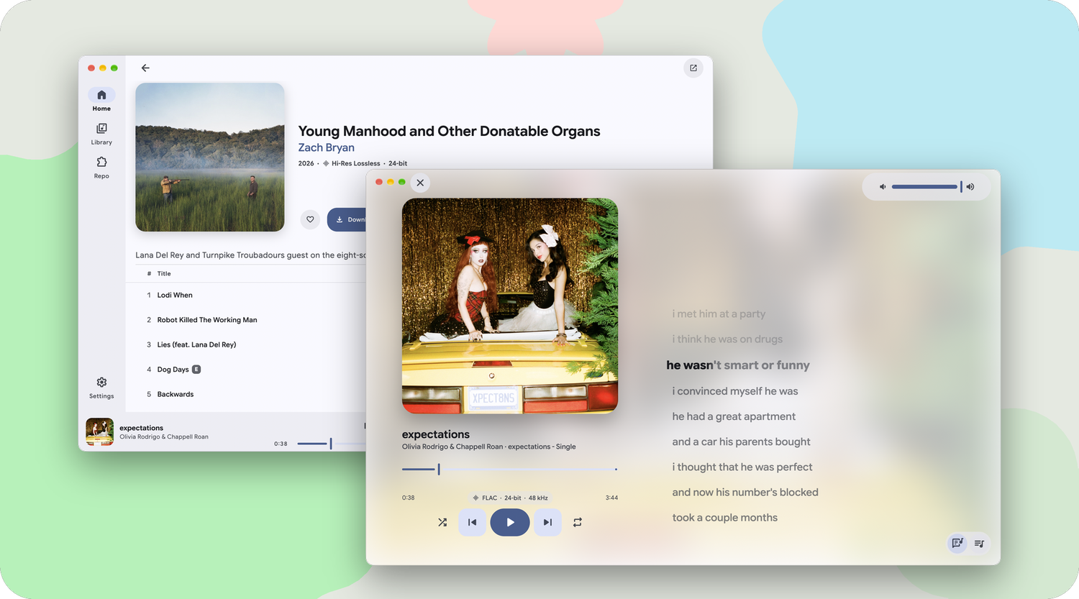
Task: Jump to lyric 'i convinced myself he was'
Action: pos(735,391)
